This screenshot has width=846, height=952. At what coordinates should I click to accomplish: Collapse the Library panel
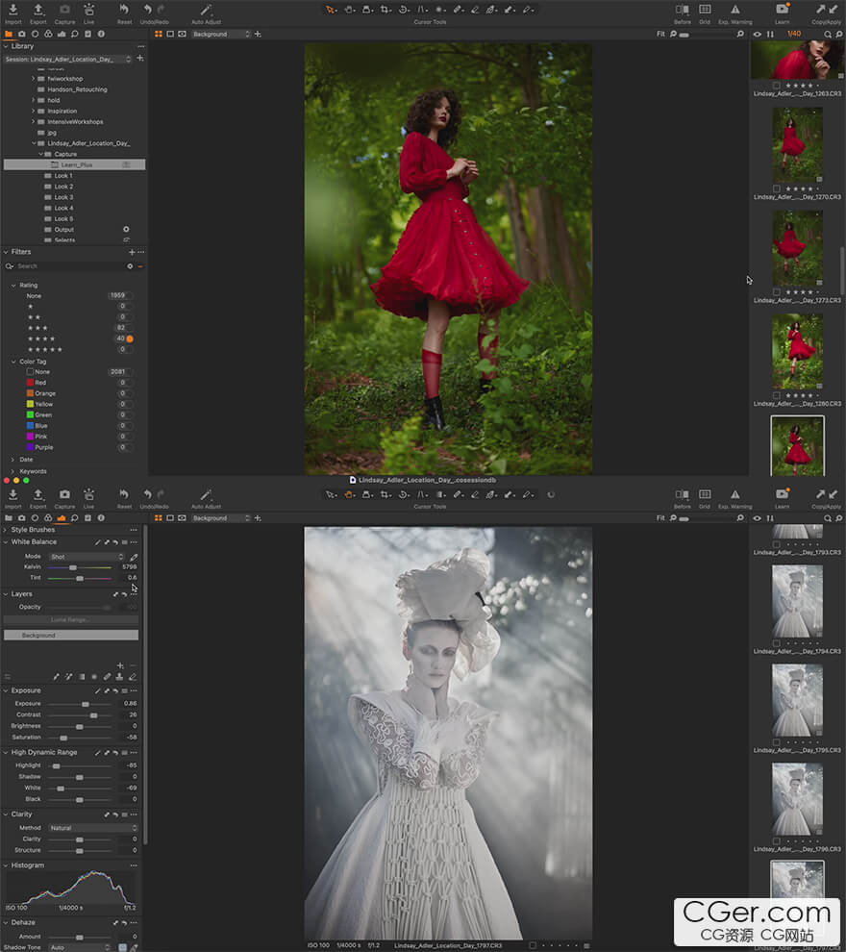[6, 46]
